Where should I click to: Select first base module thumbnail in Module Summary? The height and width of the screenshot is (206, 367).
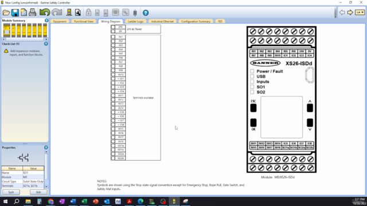coord(7,30)
